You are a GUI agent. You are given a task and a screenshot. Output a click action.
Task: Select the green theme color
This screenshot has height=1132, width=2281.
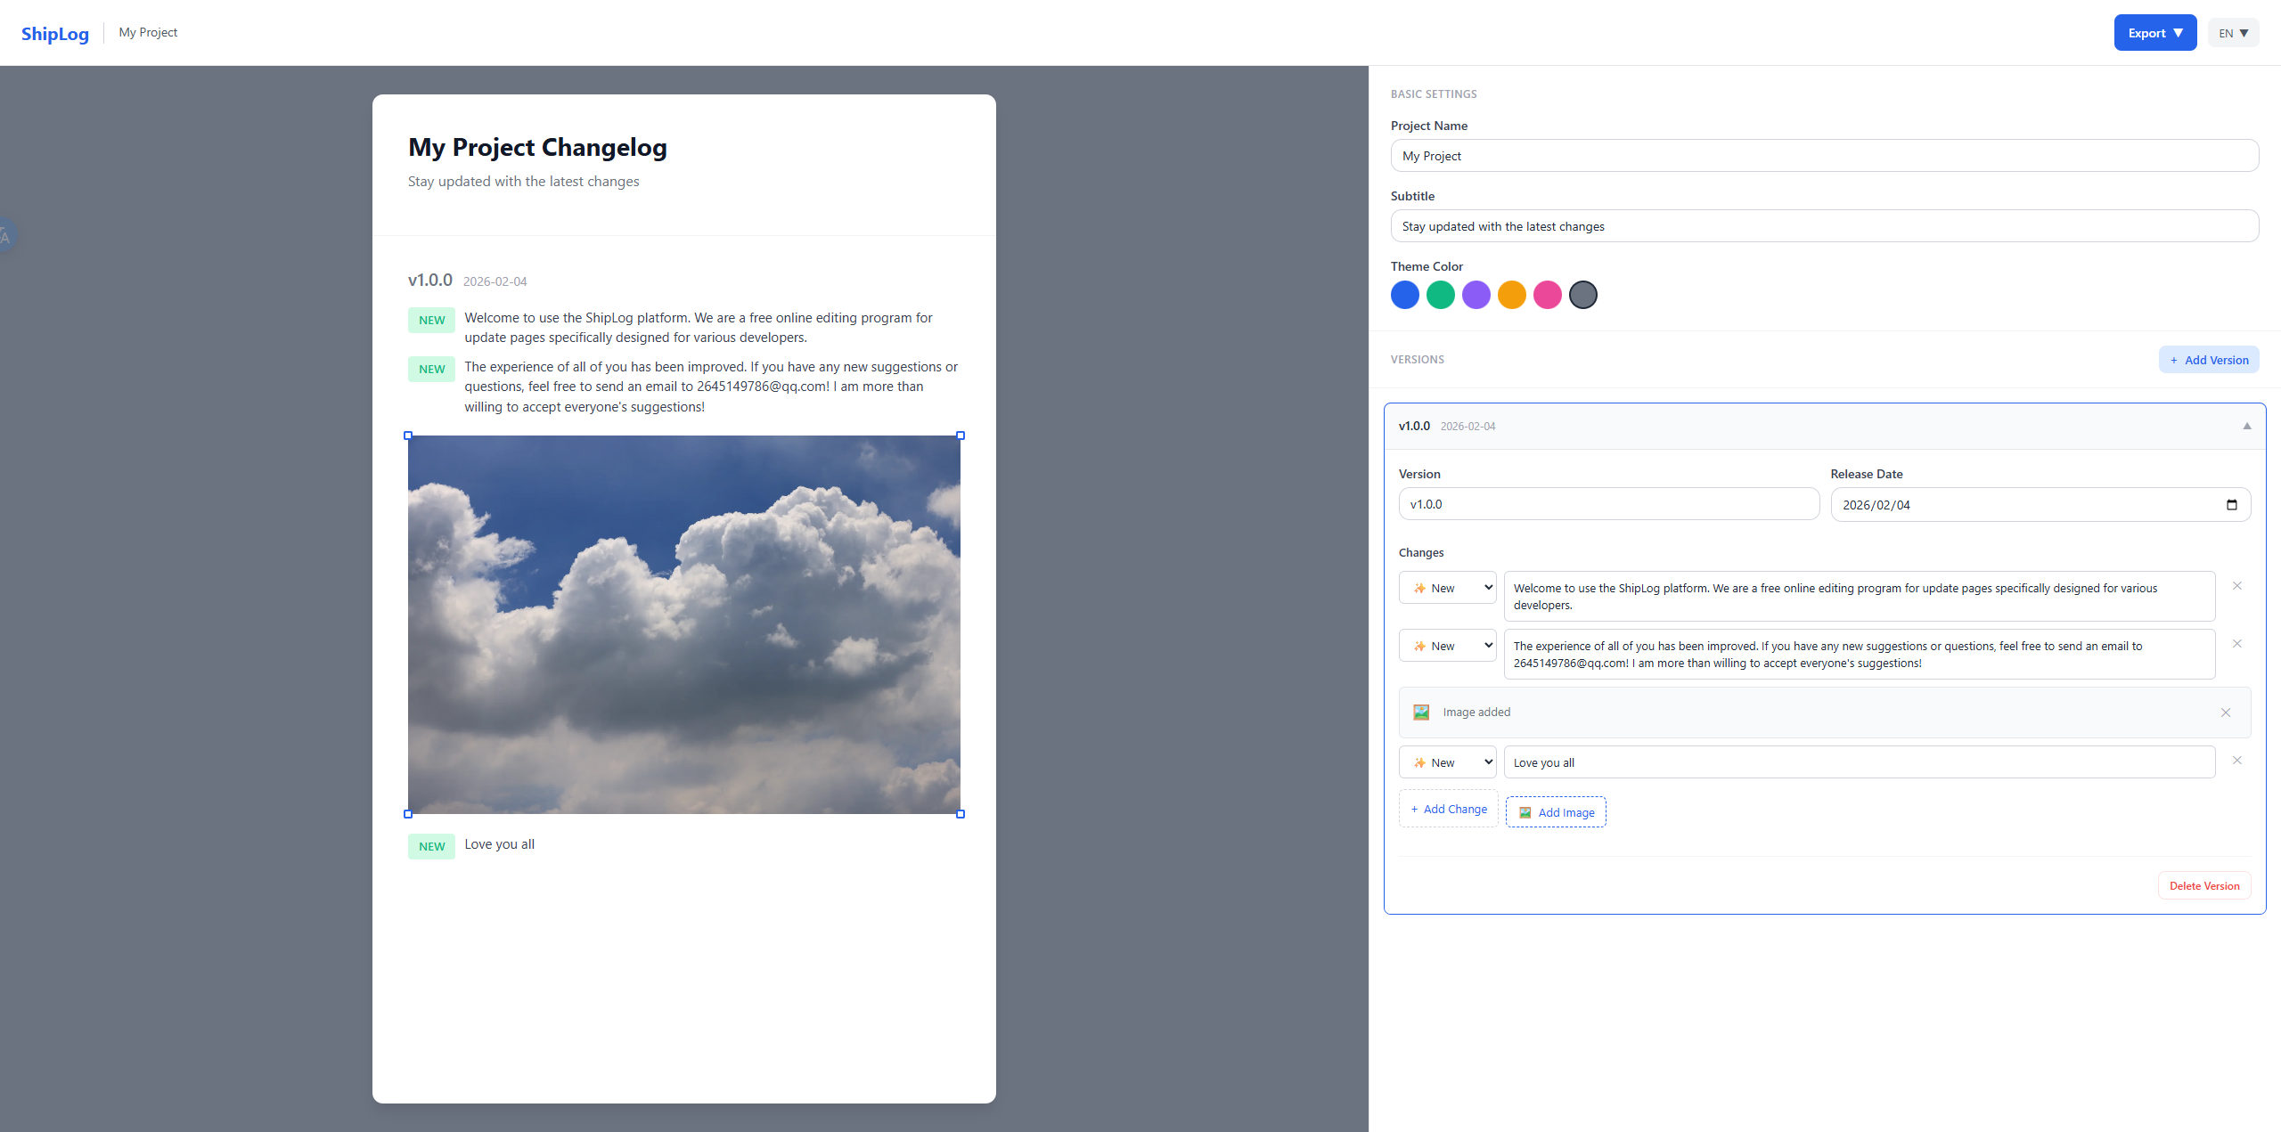pyautogui.click(x=1440, y=295)
